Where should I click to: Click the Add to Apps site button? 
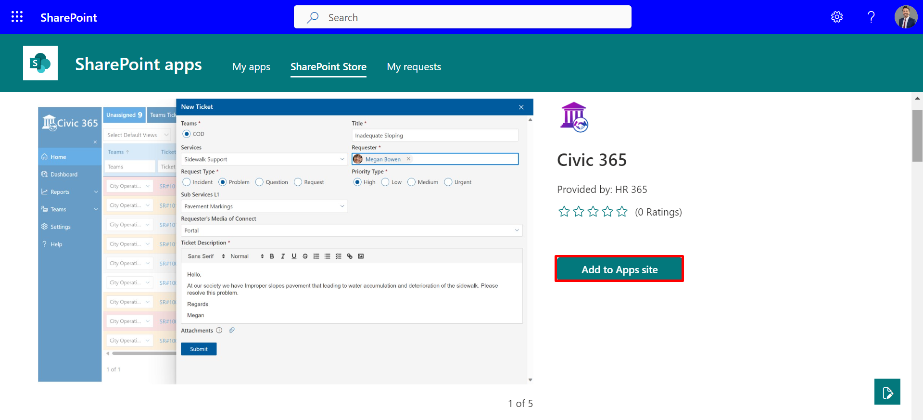point(619,269)
